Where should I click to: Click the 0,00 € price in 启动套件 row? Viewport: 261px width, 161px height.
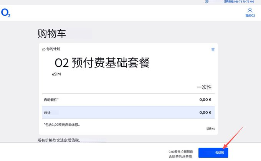(x=205, y=100)
